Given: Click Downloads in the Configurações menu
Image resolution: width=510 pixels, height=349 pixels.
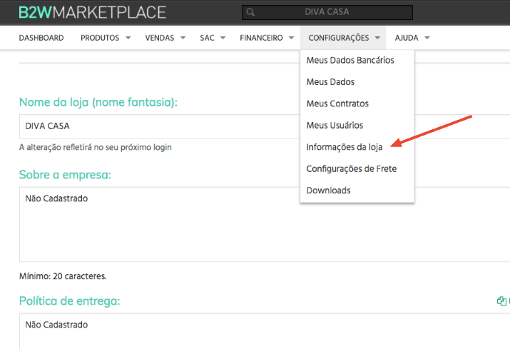Looking at the screenshot, I should click(329, 191).
